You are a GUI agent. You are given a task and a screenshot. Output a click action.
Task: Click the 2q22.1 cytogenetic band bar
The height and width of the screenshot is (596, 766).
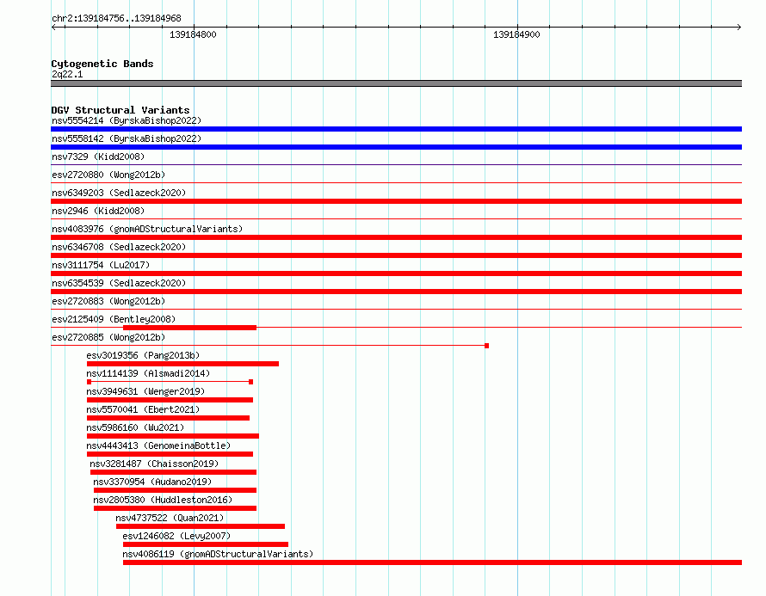coord(396,83)
